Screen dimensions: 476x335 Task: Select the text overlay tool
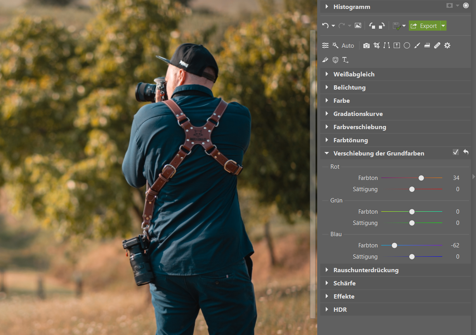[345, 60]
